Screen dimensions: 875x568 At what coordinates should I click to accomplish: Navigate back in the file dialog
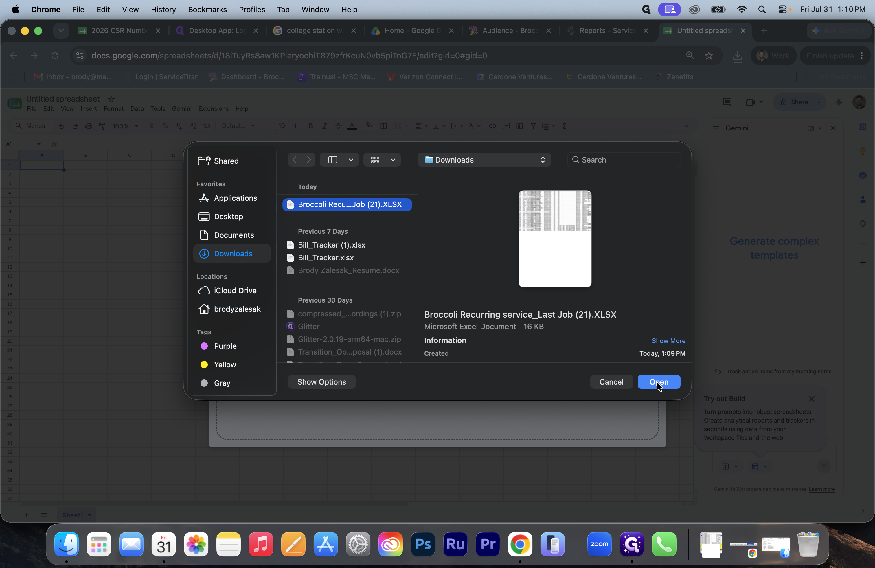pyautogui.click(x=295, y=160)
